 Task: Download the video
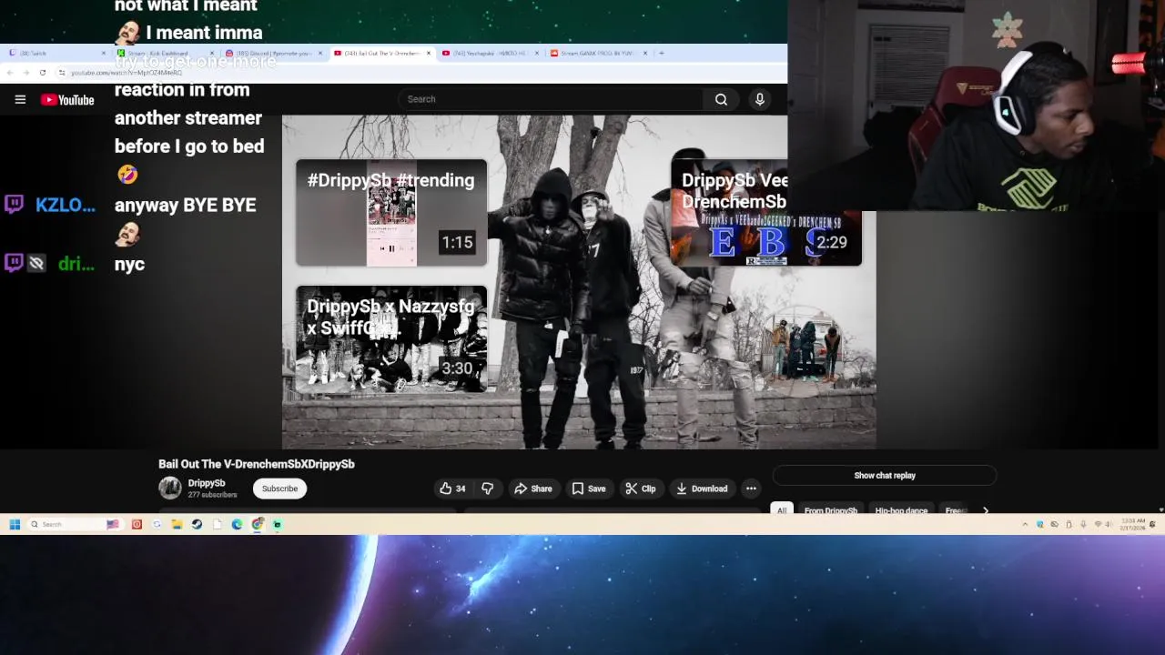click(x=702, y=489)
